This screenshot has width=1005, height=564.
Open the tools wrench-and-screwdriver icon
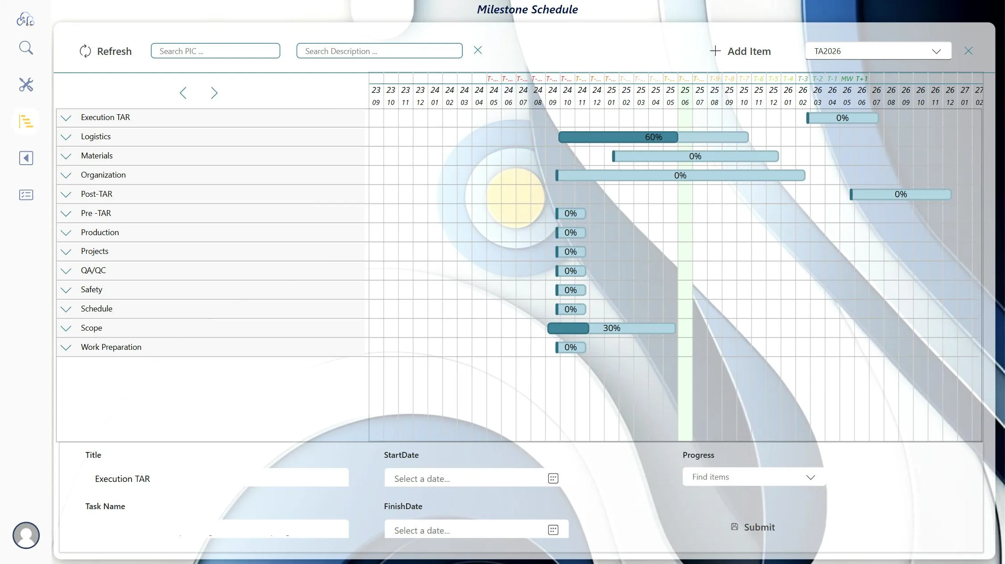(26, 84)
